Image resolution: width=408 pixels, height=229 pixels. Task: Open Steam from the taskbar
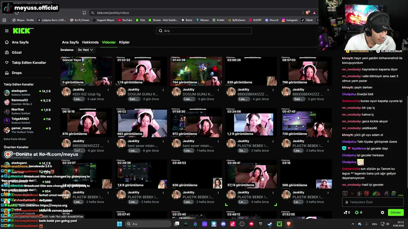pyautogui.click(x=270, y=224)
